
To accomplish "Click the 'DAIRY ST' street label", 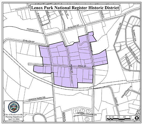I will (x=116, y=101).
